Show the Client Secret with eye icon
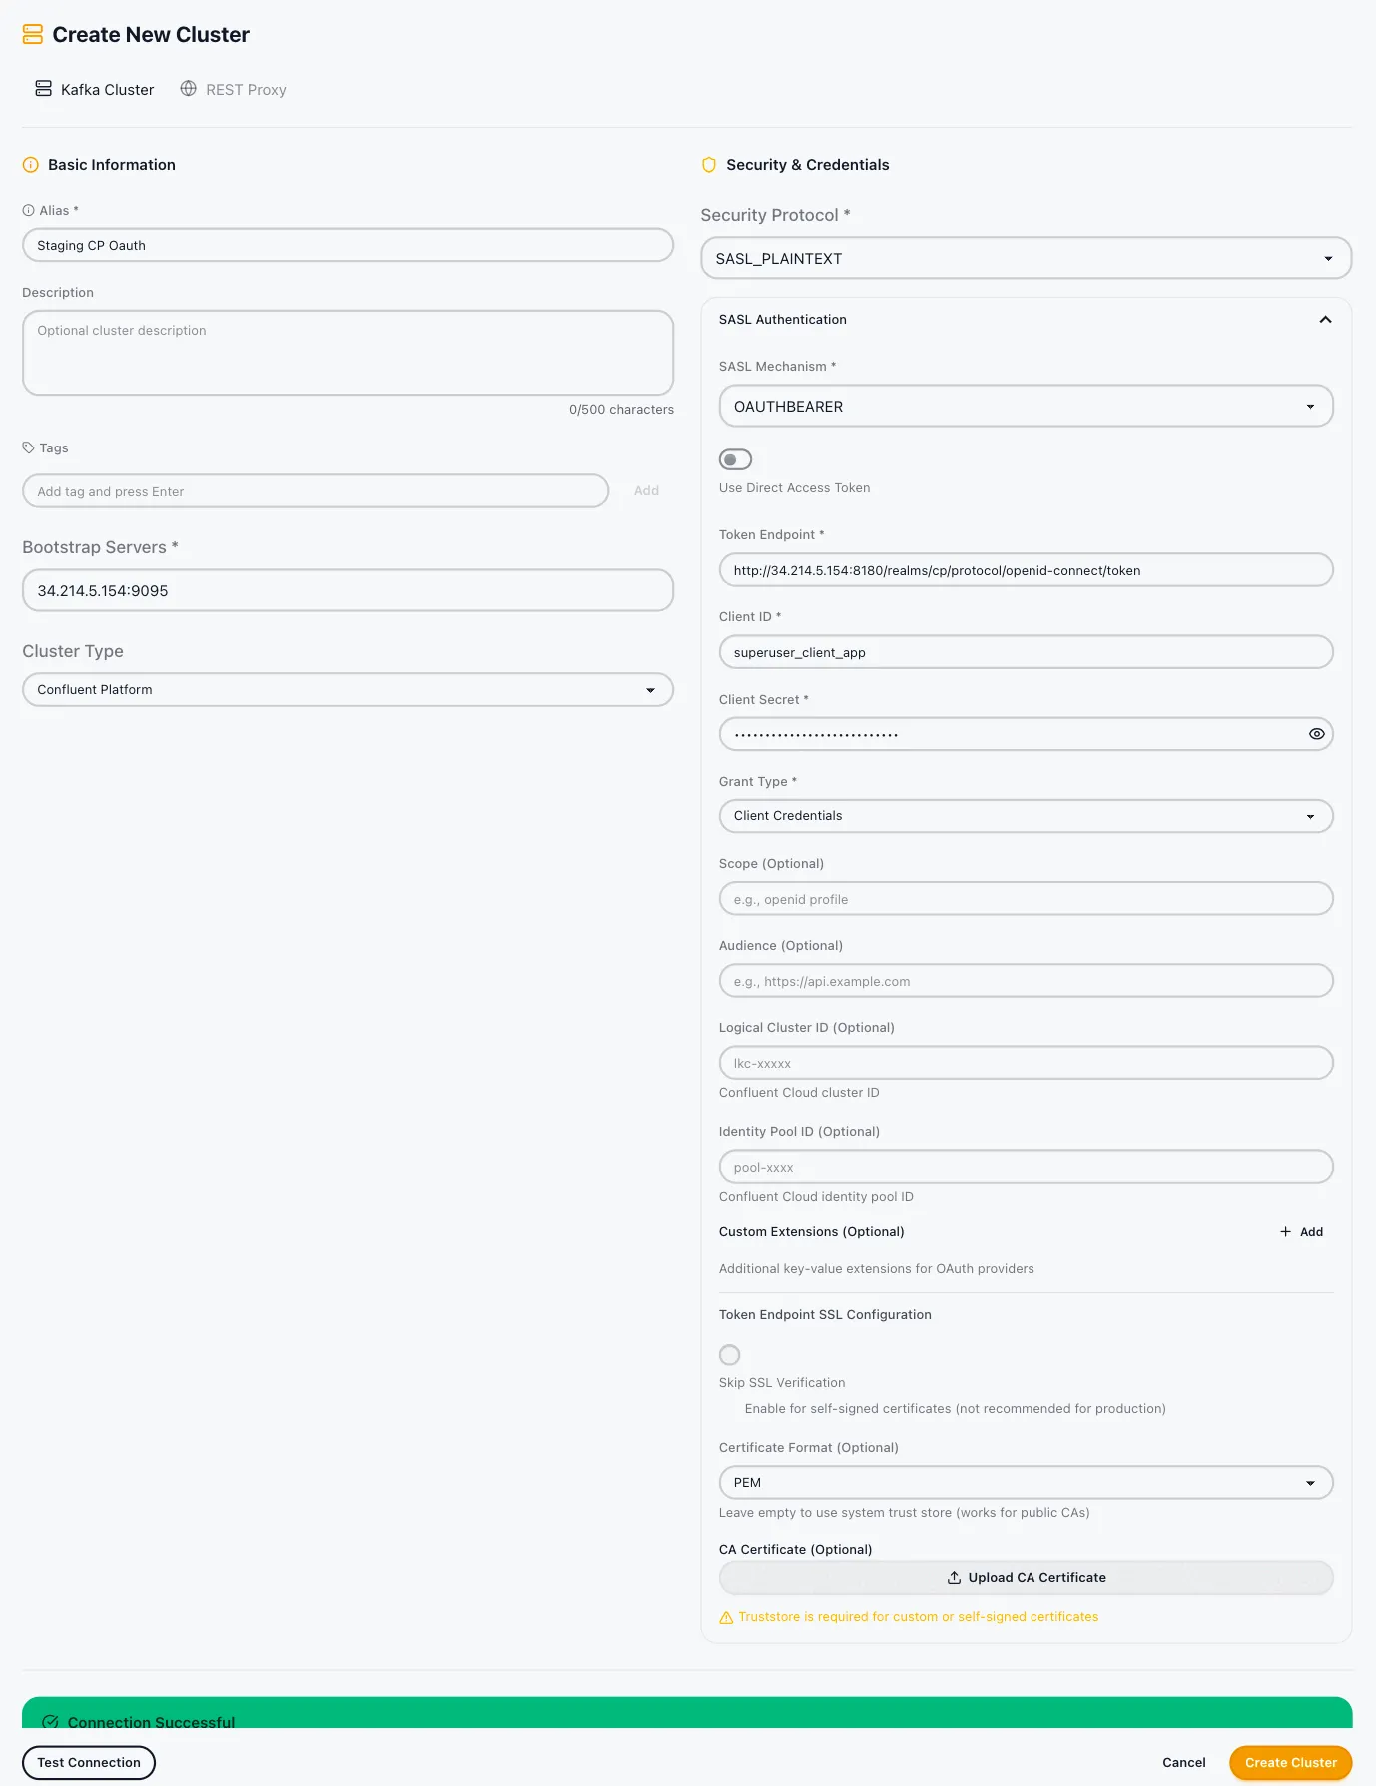The width and height of the screenshot is (1376, 1786). 1316,734
